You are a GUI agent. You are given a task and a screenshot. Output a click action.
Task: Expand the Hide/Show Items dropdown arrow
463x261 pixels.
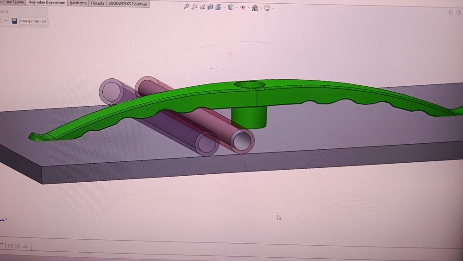point(249,8)
